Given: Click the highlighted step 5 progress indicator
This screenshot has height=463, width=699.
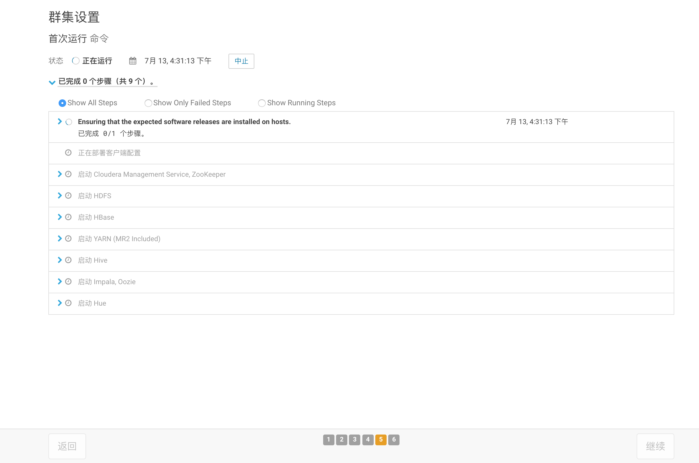Looking at the screenshot, I should (381, 439).
